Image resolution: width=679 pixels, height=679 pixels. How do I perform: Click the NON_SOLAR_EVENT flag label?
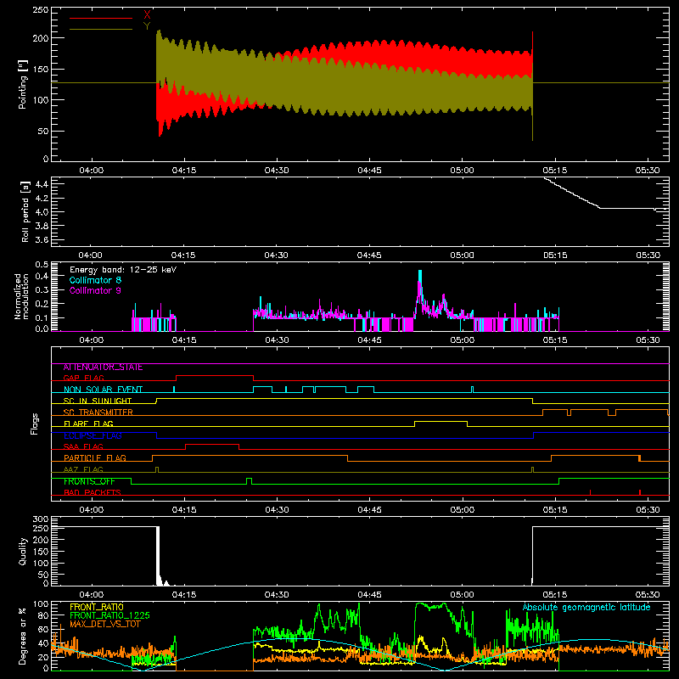103,390
